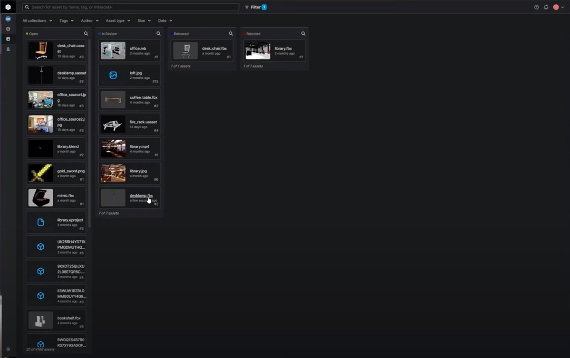This screenshot has height=358, width=570.
Task: Click the cube icon of II3WUW1RZBLG asset
Action: tap(41, 296)
